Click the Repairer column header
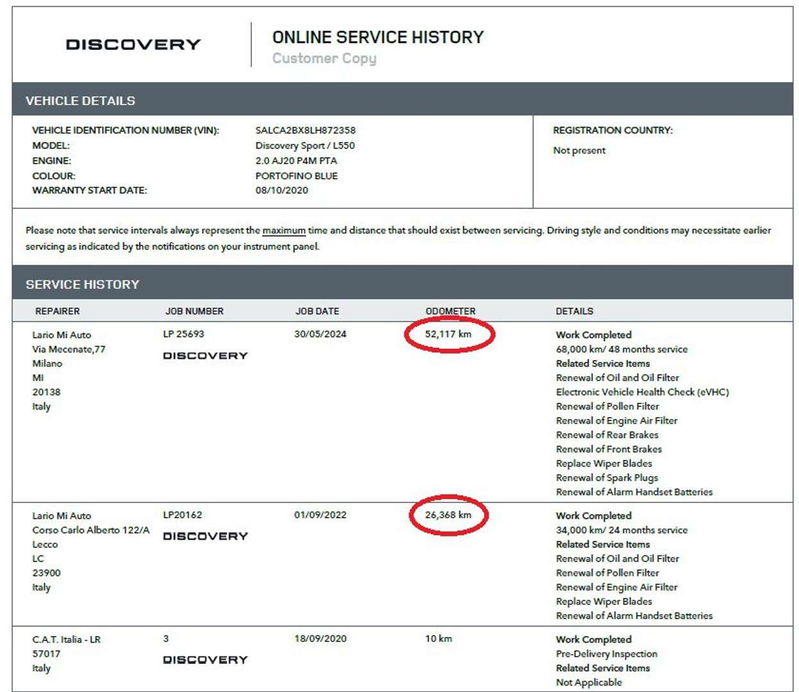This screenshot has width=799, height=692. pyautogui.click(x=58, y=311)
